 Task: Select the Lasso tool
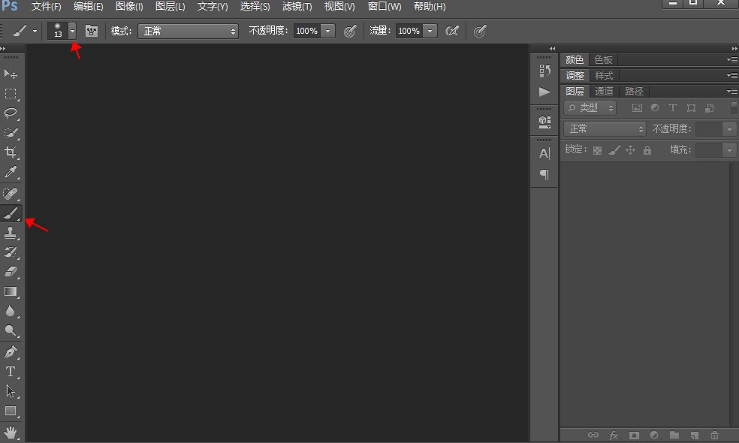(11, 113)
